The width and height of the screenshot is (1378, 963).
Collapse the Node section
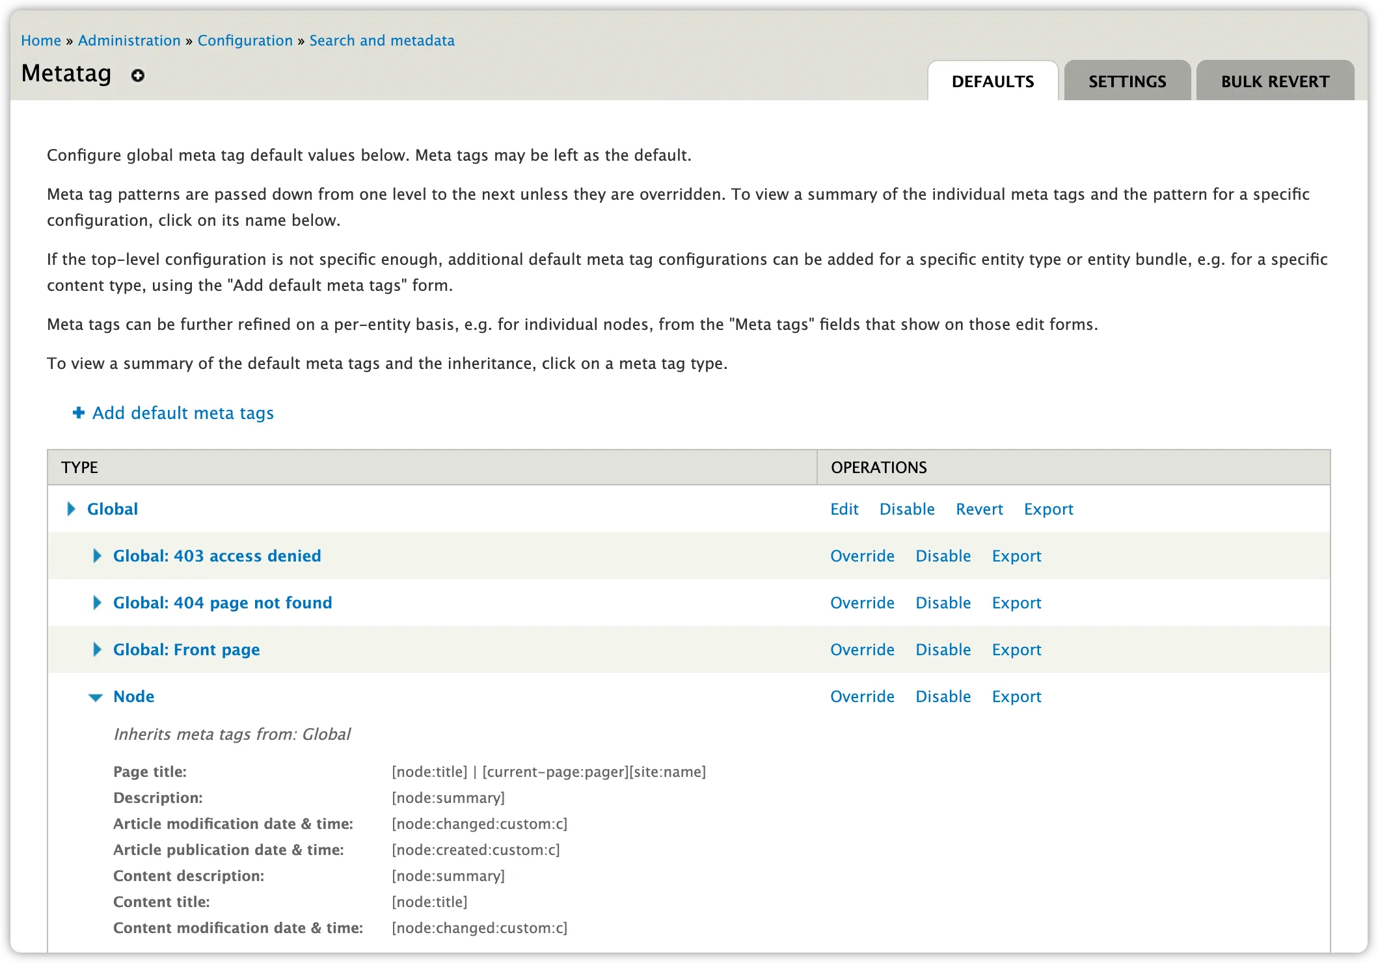(96, 697)
